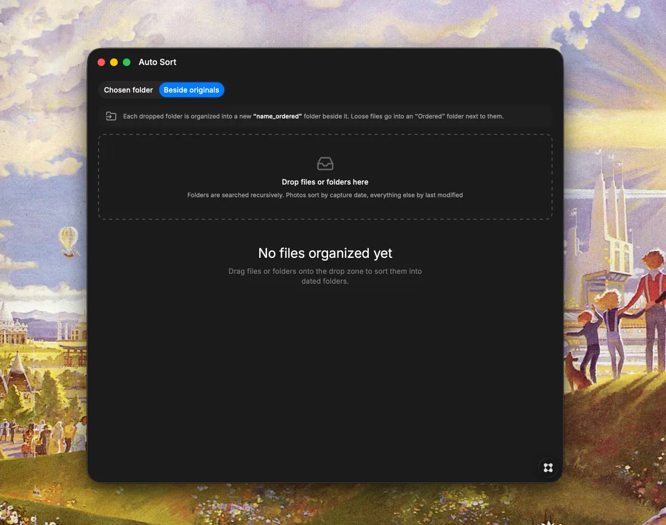Click the 'Folders are searched recursively' hint text
The height and width of the screenshot is (525, 666).
(x=325, y=195)
